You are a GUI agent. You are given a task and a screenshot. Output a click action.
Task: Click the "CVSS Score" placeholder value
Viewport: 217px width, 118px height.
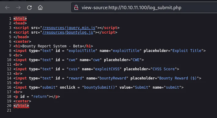[164, 69]
